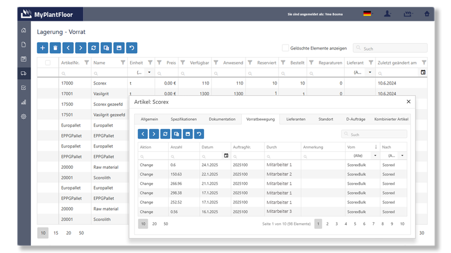Close the Artikel: Scorex dialog
The height and width of the screenshot is (253, 451).
point(409,102)
